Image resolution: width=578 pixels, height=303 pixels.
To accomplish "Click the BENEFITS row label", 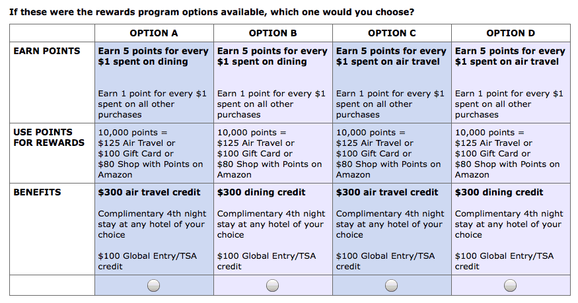I will [37, 192].
